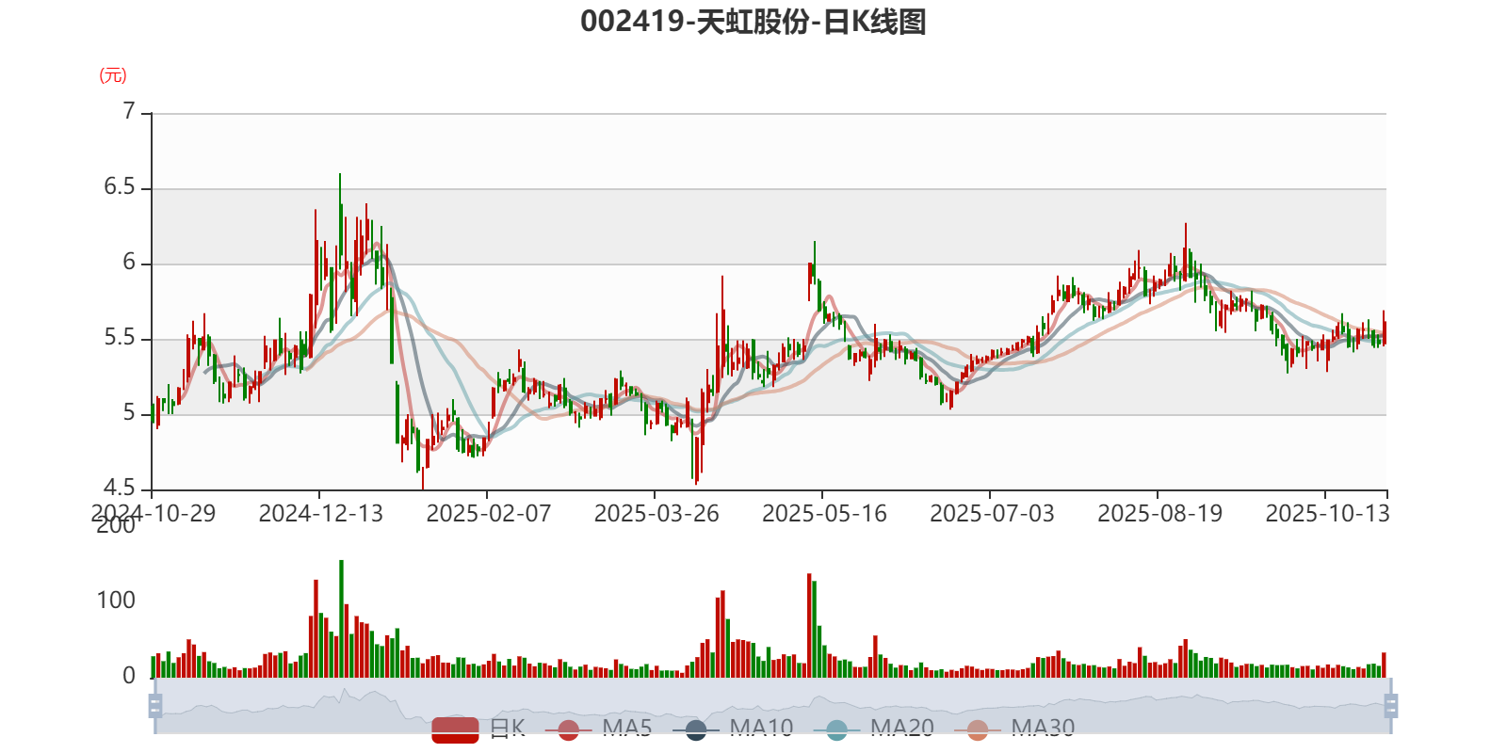
Task: Click the 2025-02-07 date label
Action: (x=489, y=513)
